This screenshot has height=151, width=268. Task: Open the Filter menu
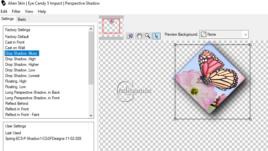(16, 11)
